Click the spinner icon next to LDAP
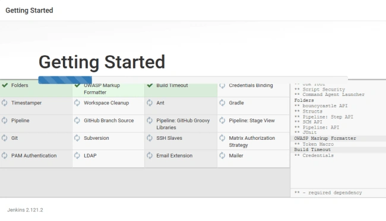 (x=77, y=155)
